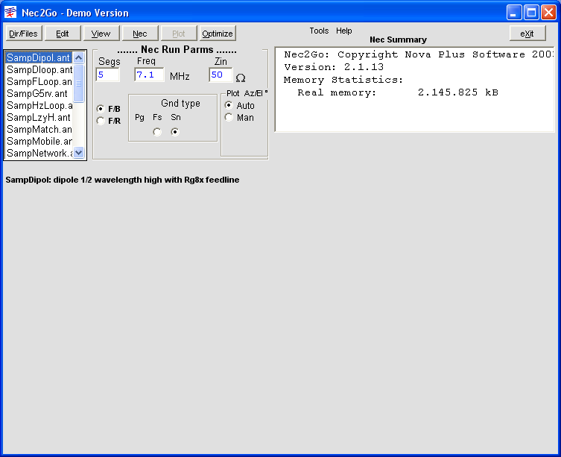Click the file list scroll up arrow

click(x=79, y=57)
